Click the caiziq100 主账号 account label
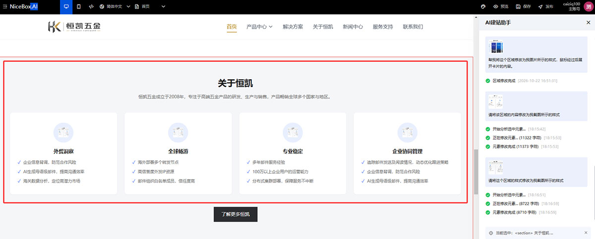This screenshot has height=239, width=595. click(x=571, y=6)
